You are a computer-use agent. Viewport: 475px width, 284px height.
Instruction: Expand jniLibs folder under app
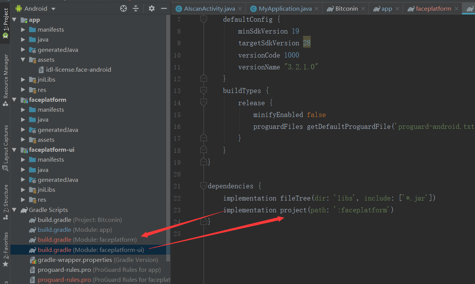coord(23,80)
